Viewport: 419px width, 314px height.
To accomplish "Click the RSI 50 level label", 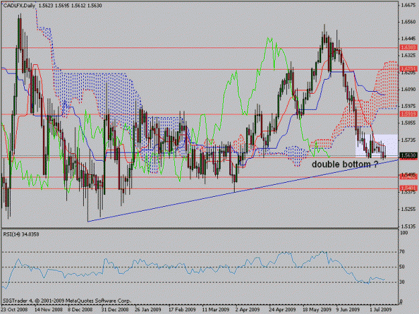I will coord(402,266).
